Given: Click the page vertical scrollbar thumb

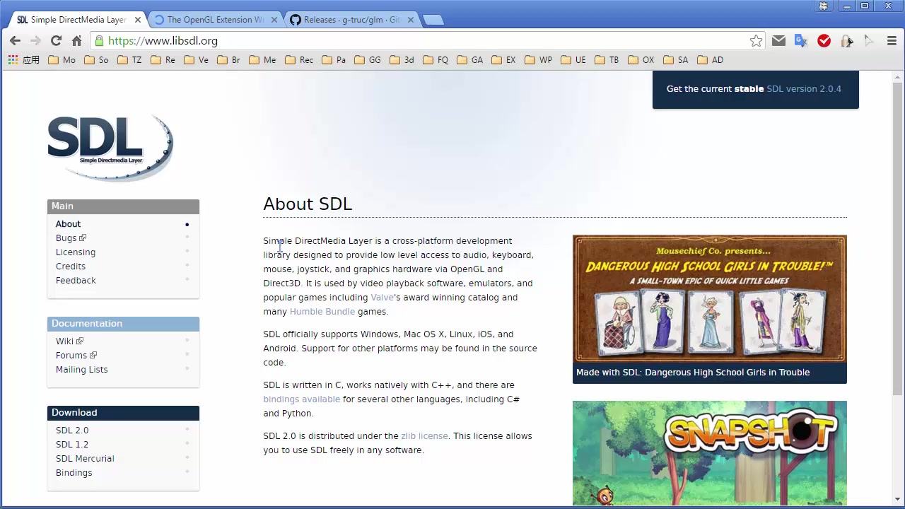Looking at the screenshot, I should (x=897, y=240).
